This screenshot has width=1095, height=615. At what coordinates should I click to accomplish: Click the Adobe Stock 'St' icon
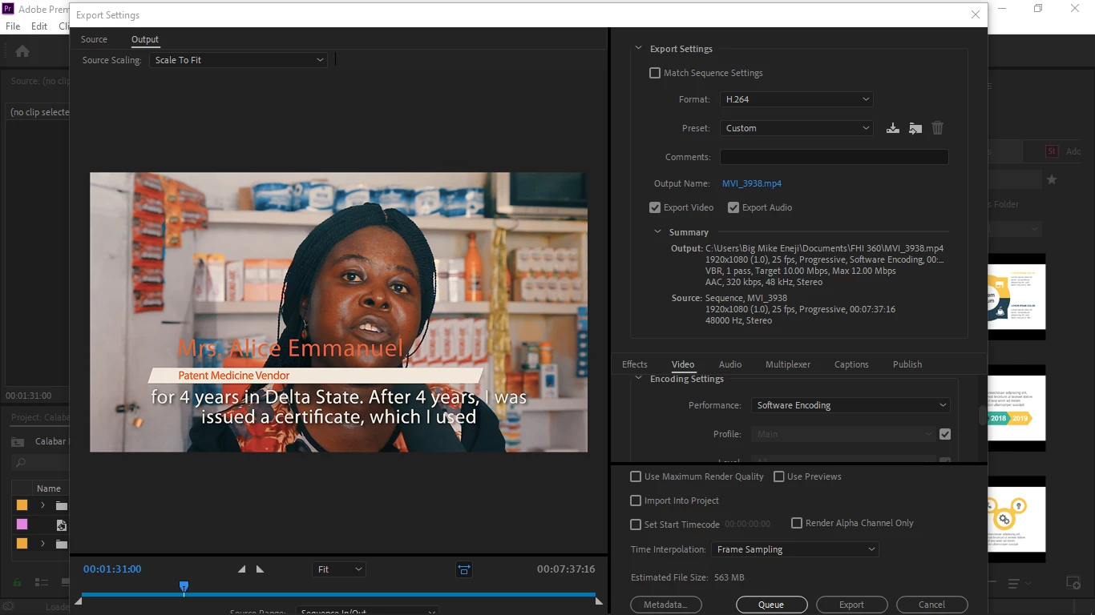[1052, 151]
